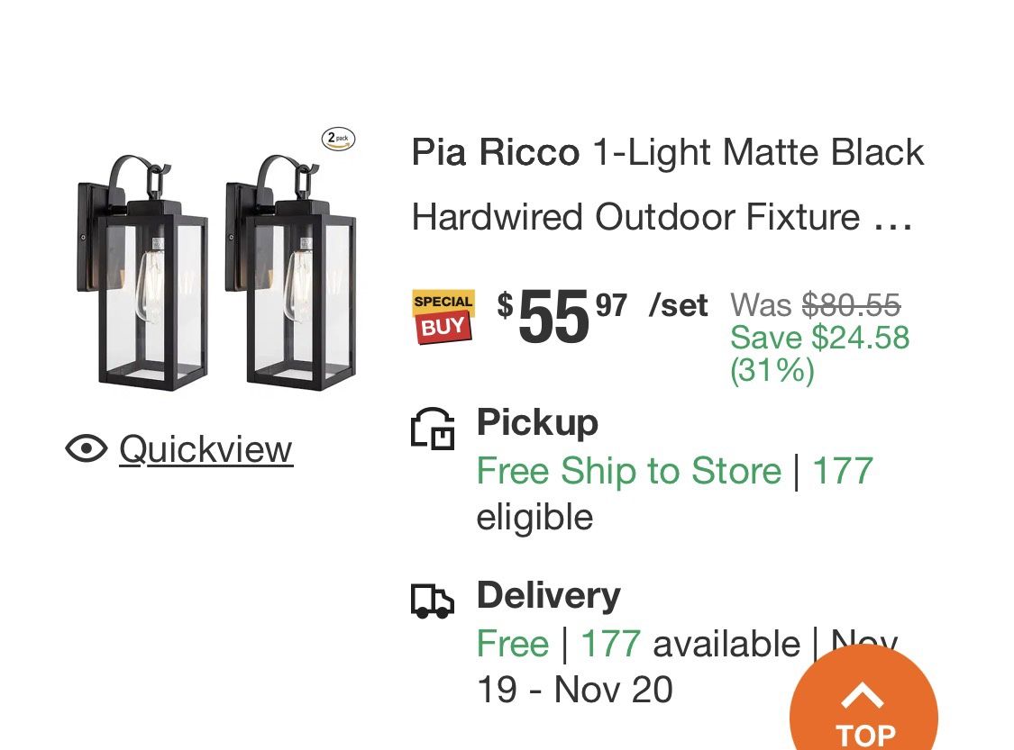Click the struck-through $80.55 price
Viewport: 1014px width, 750px height.
tap(850, 305)
